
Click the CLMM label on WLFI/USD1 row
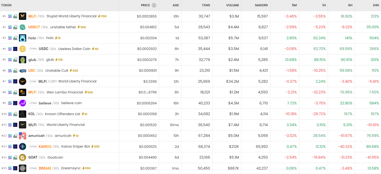pyautogui.click(x=33, y=81)
